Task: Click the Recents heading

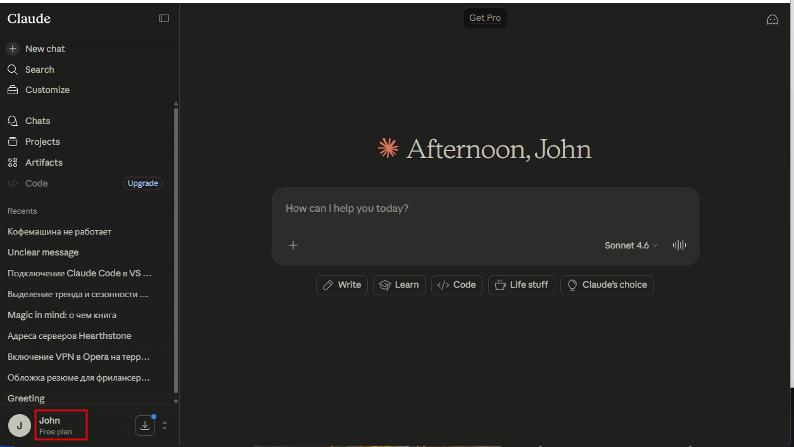Action: 22,211
